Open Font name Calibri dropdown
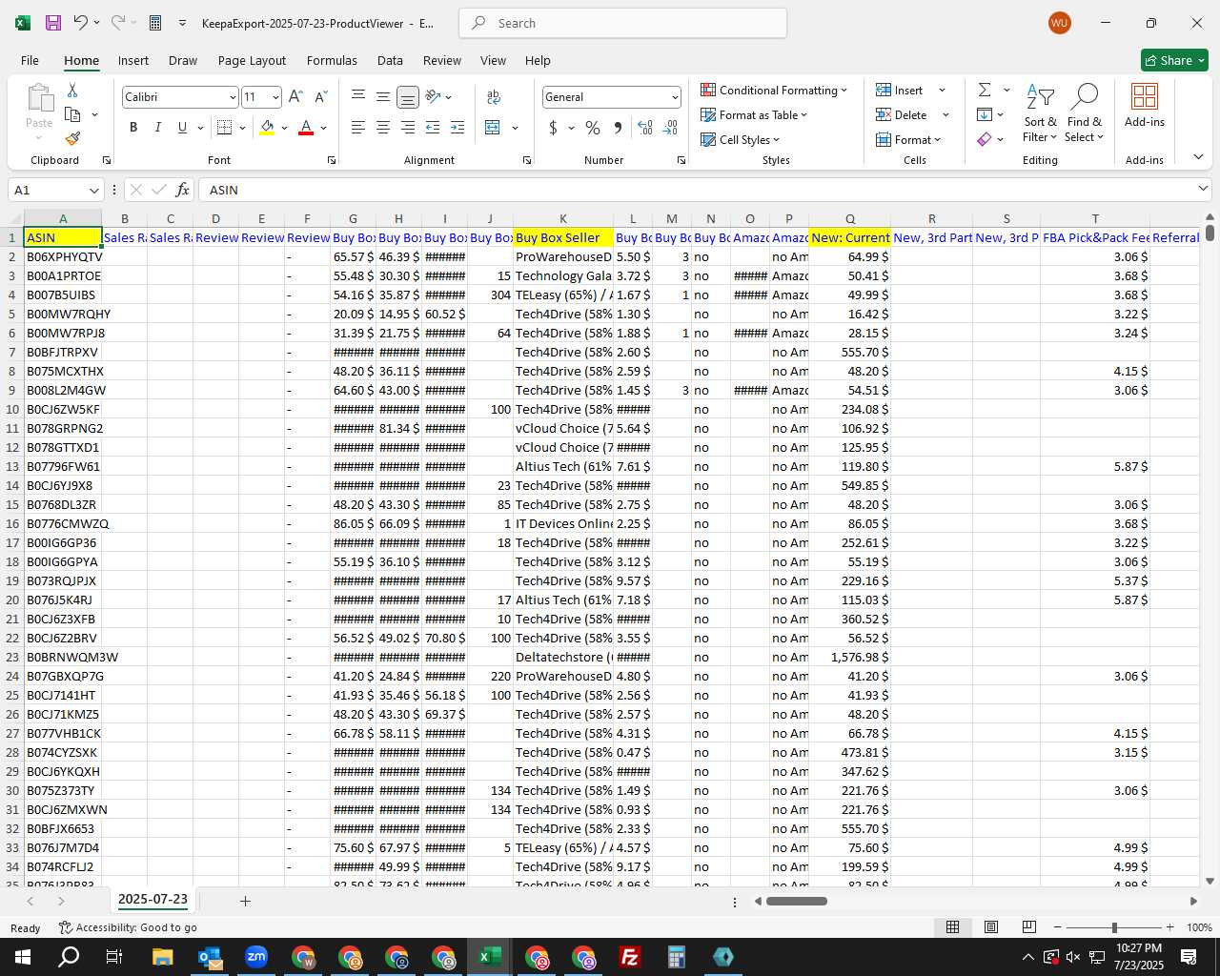The width and height of the screenshot is (1220, 976). coord(233,97)
